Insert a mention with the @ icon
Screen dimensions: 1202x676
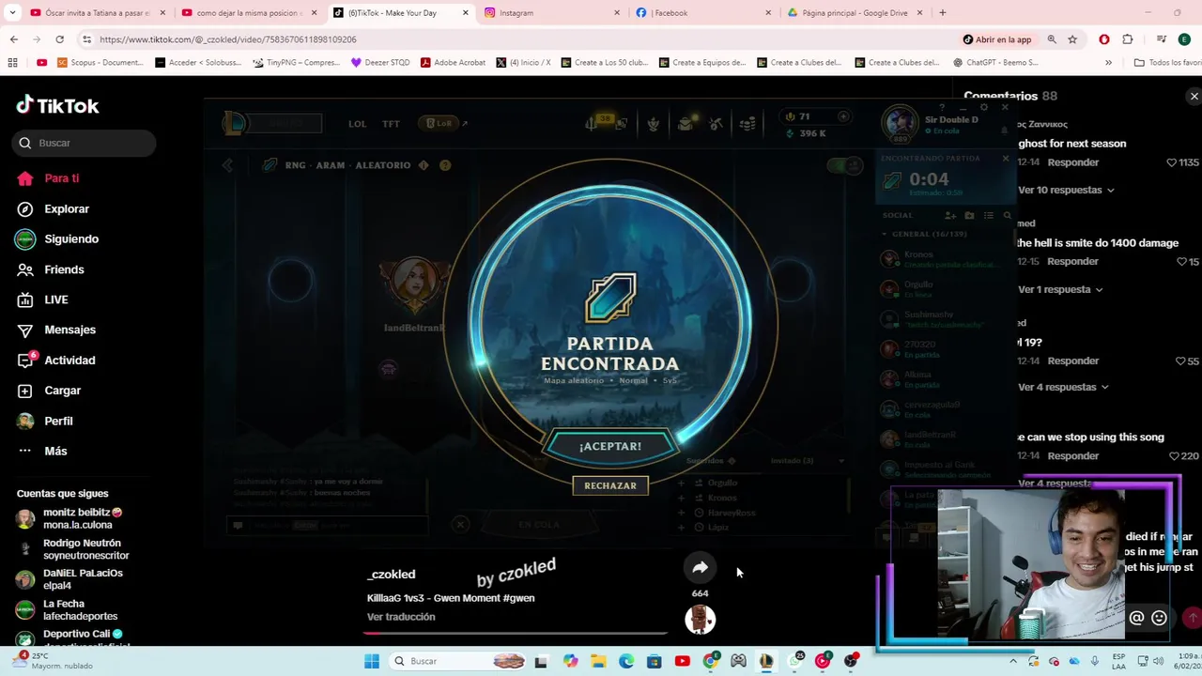pos(1136,618)
